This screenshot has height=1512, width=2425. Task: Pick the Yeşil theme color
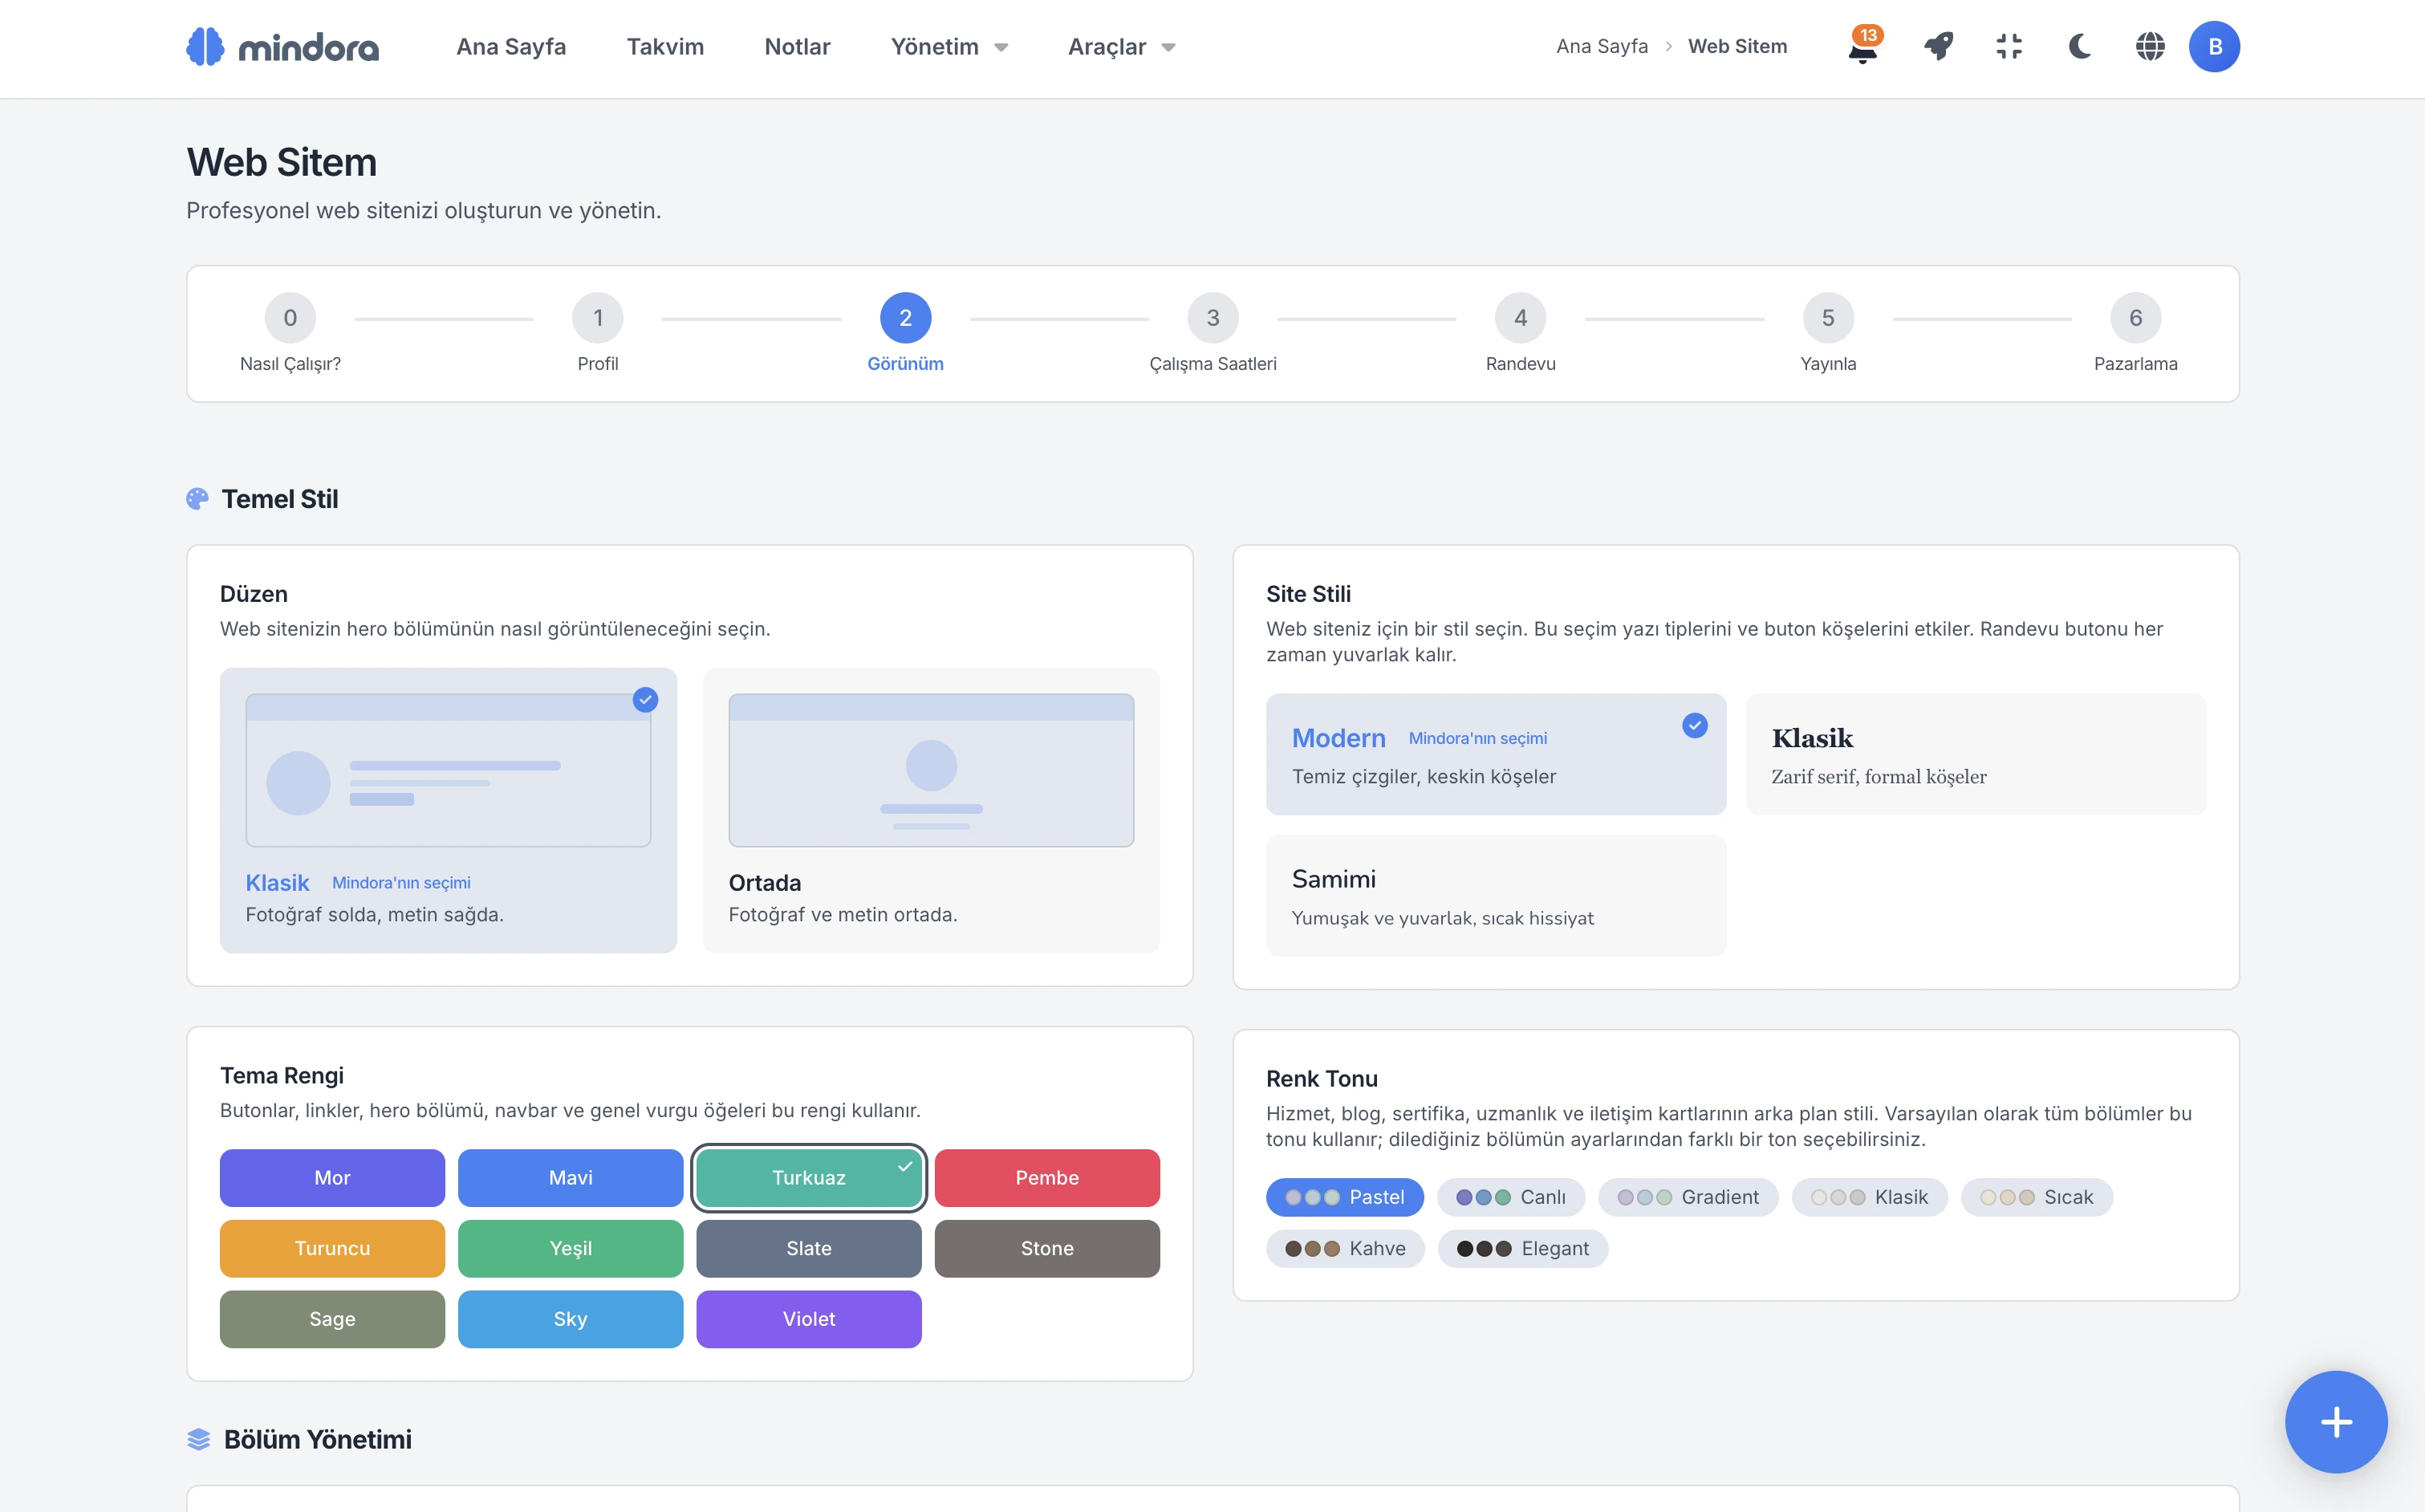pyautogui.click(x=570, y=1248)
